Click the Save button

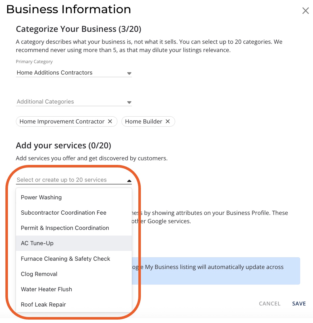[299, 304]
